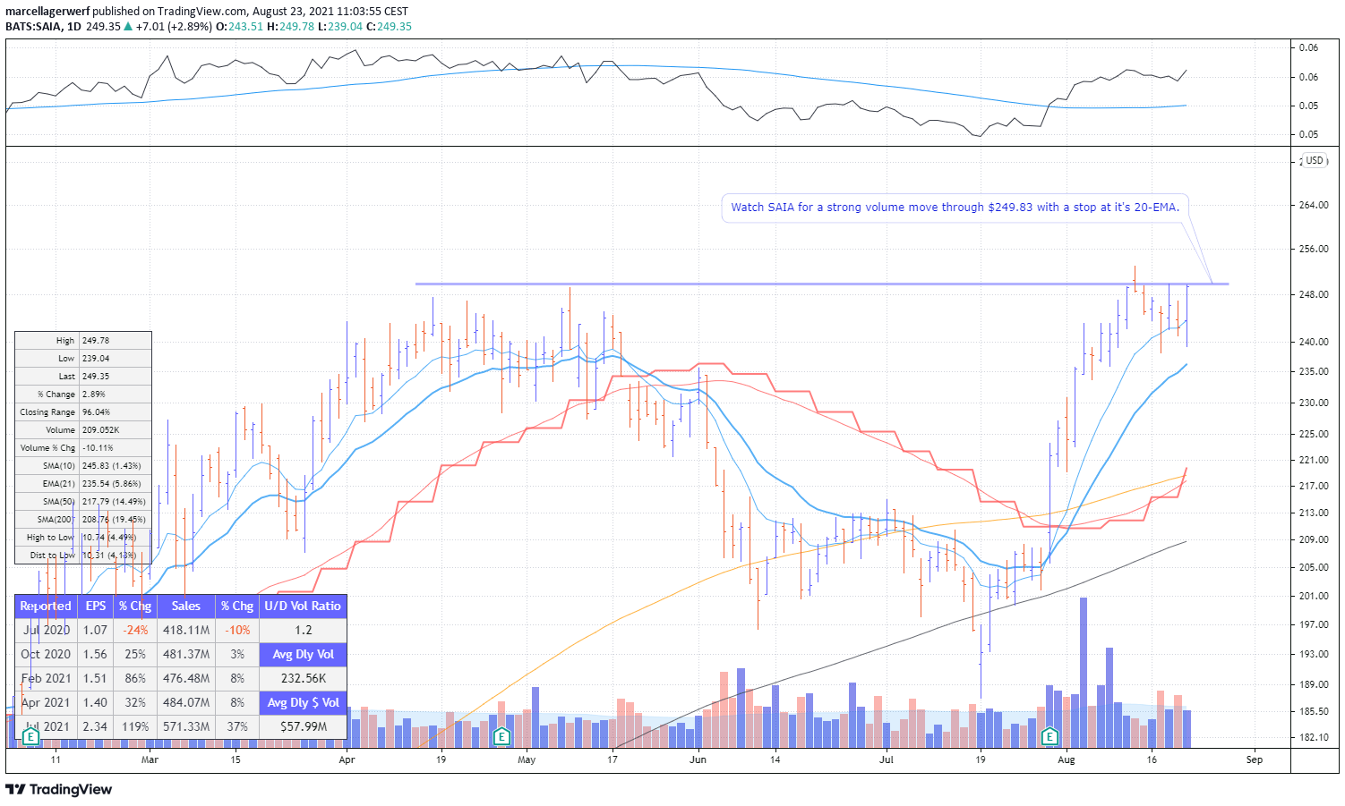Click the 1.2 U/D ratio value
The width and height of the screenshot is (1345, 806).
(x=303, y=631)
